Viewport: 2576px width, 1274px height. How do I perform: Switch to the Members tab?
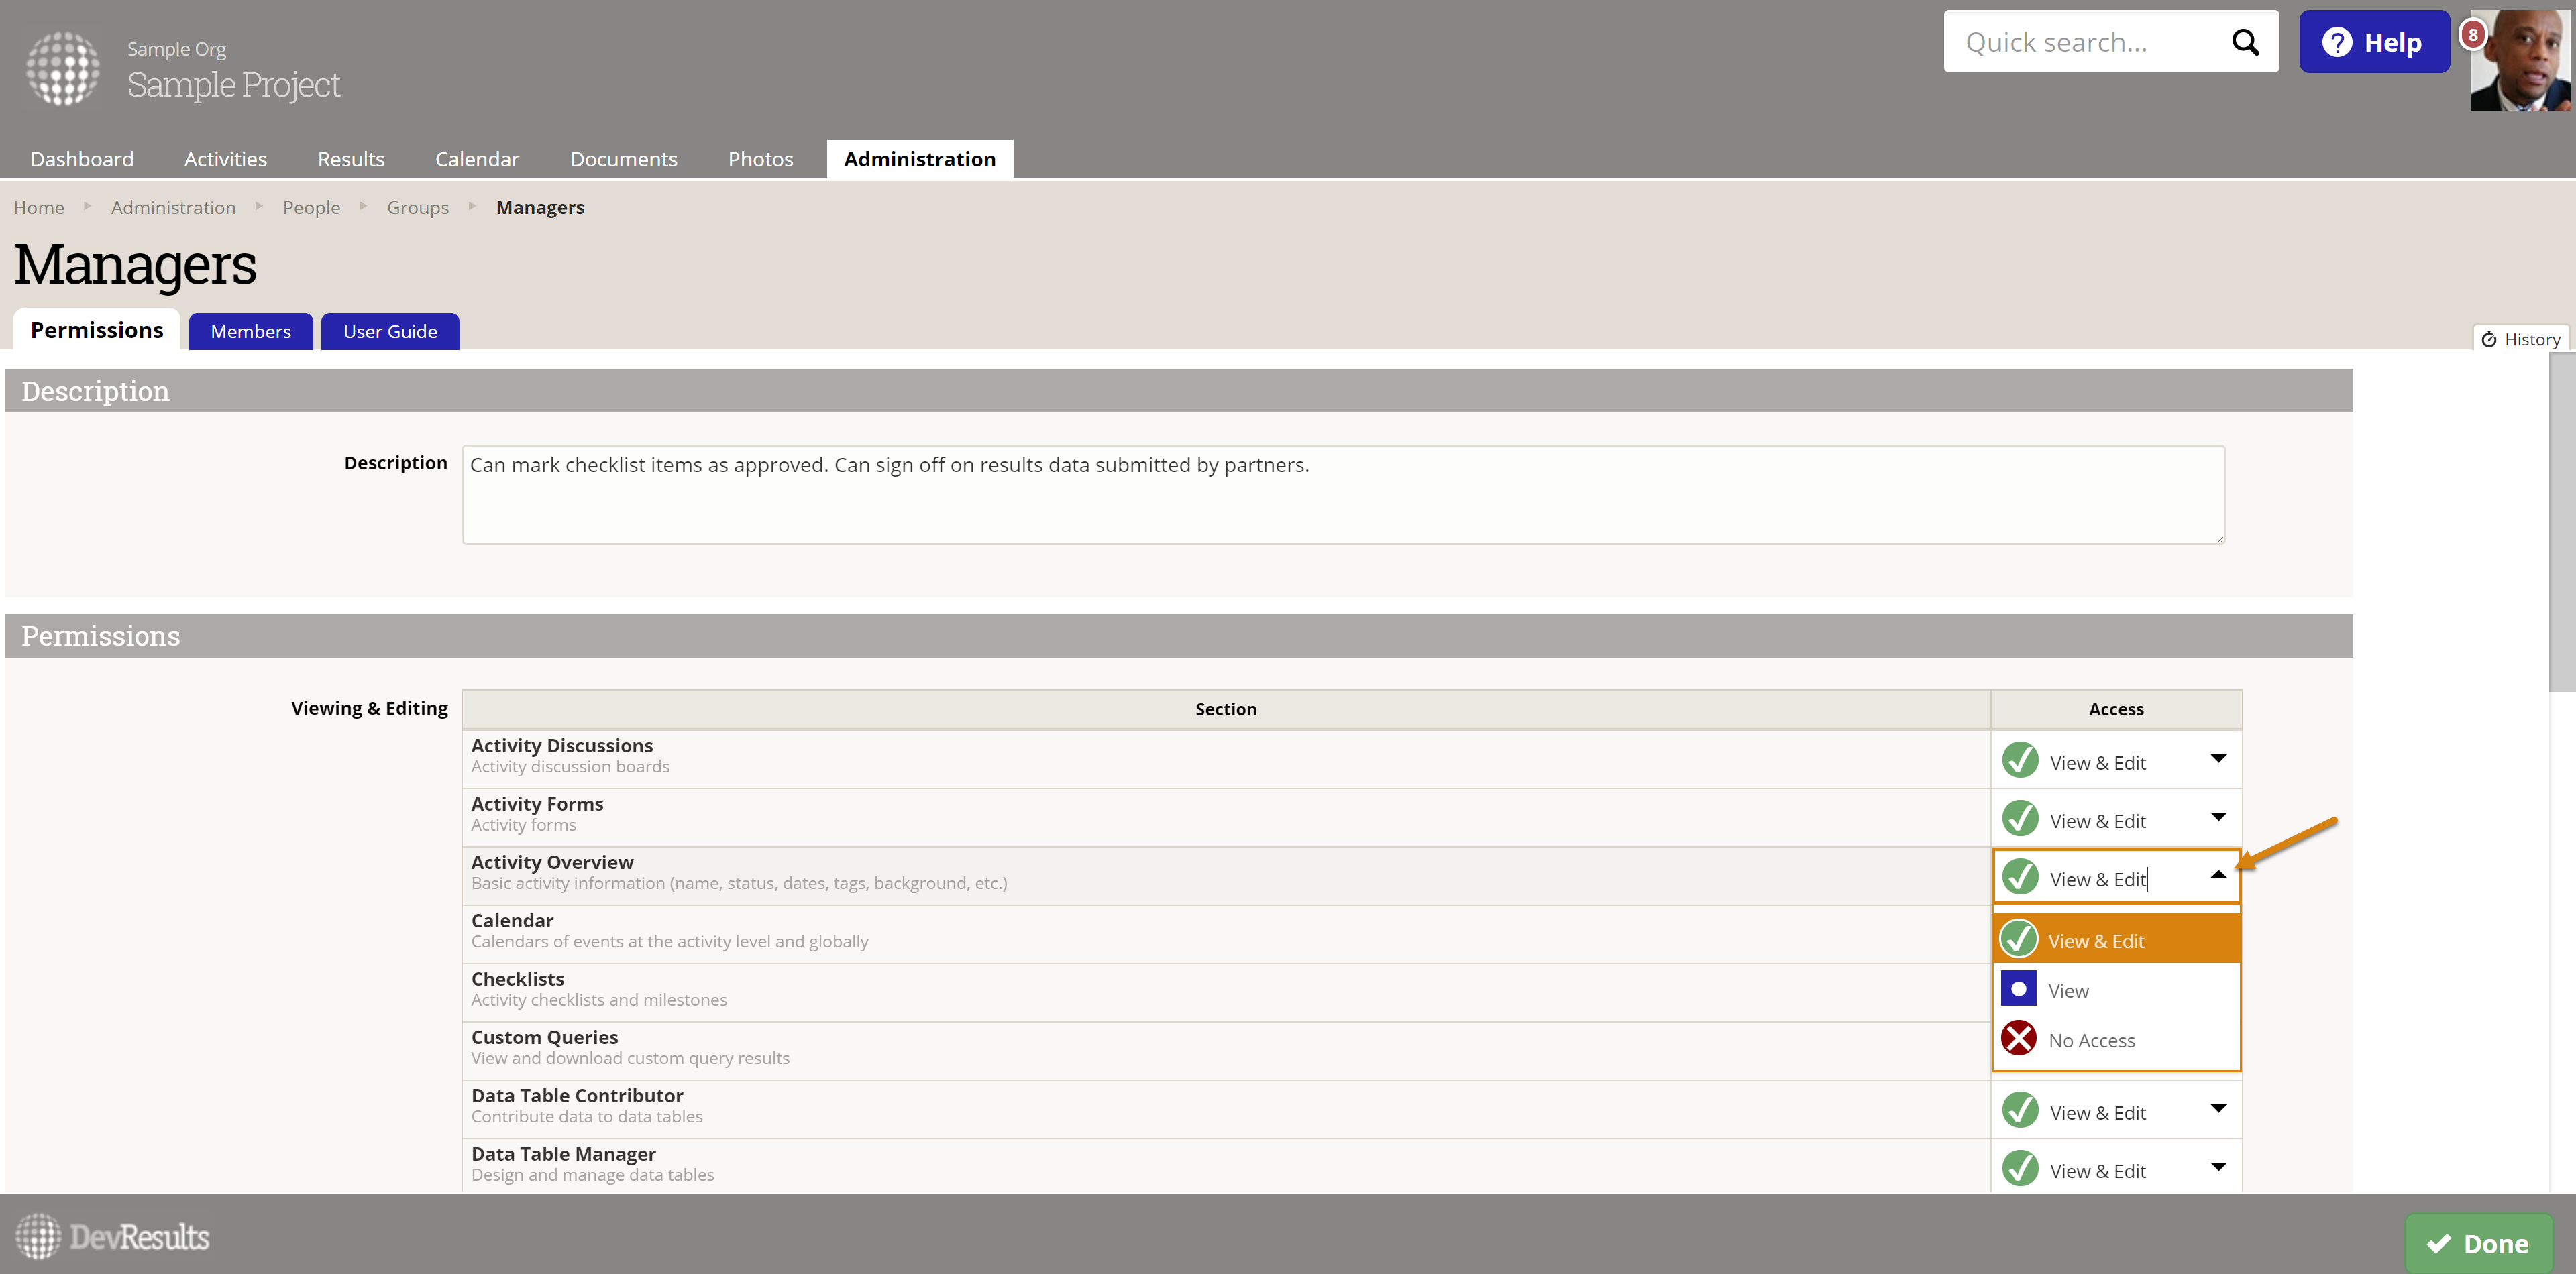point(250,332)
